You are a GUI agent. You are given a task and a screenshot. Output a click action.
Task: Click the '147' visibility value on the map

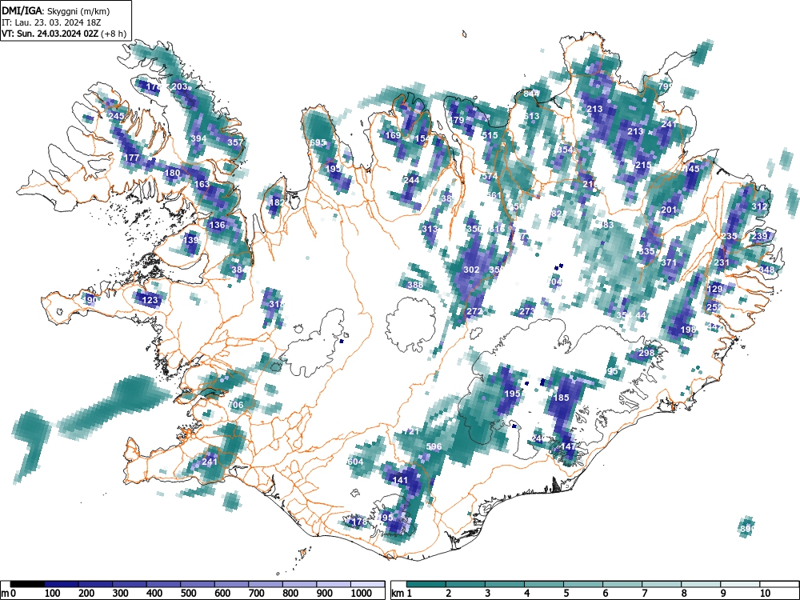coord(568,446)
